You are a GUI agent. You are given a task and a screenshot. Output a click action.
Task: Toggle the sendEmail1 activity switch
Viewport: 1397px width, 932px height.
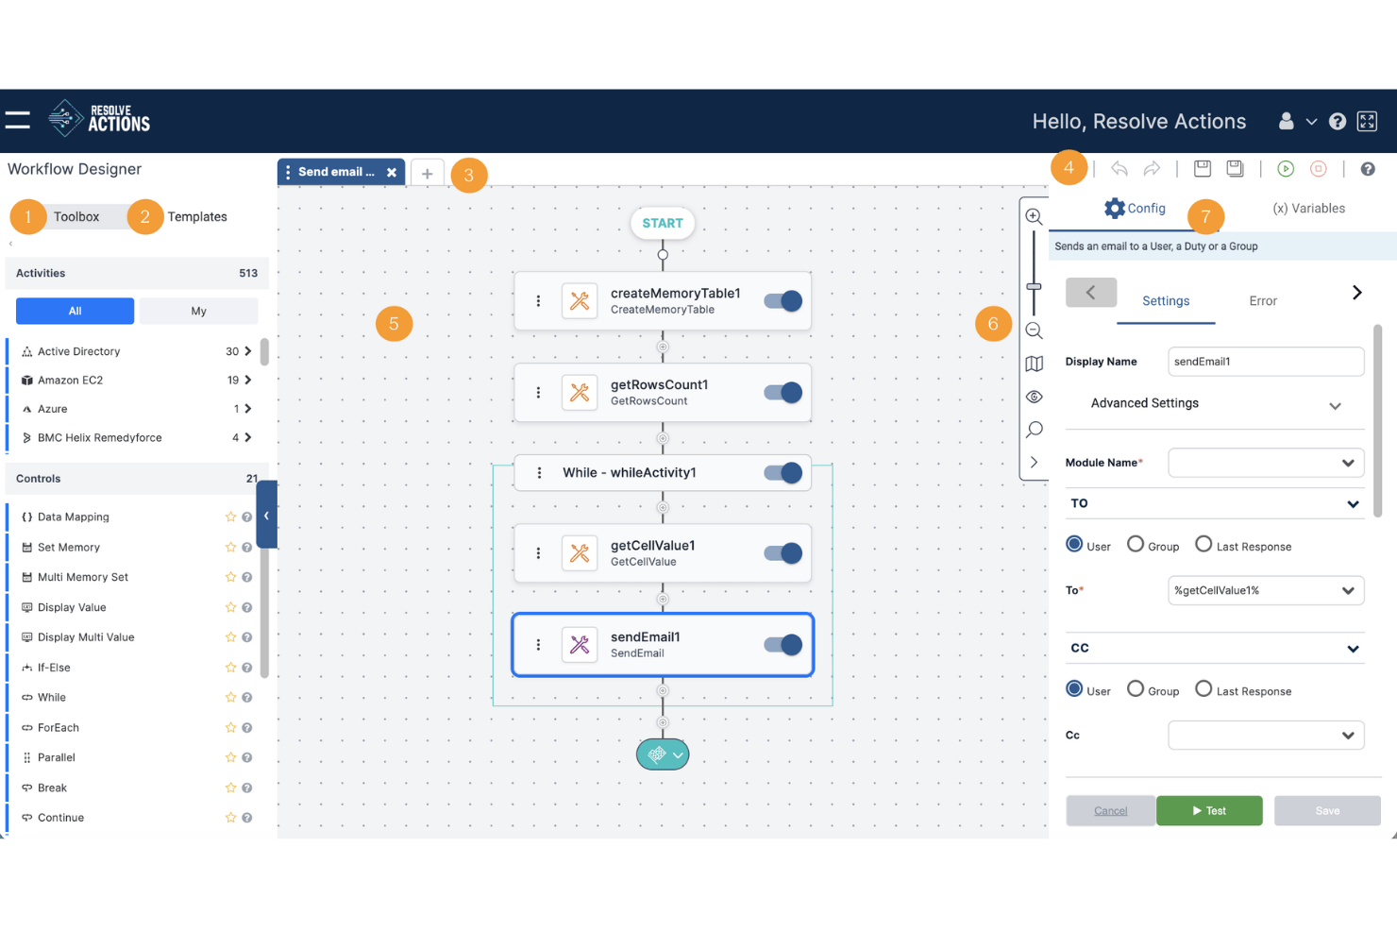coord(783,645)
